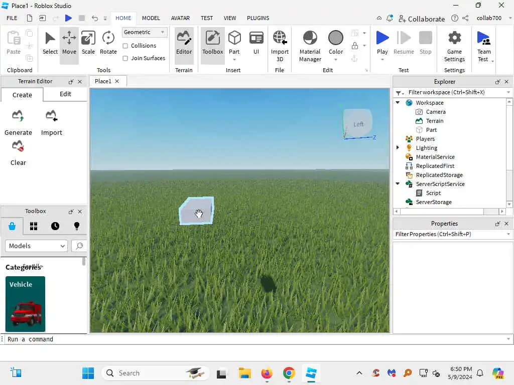Open the Toolbox Marketplace tab

[12, 226]
